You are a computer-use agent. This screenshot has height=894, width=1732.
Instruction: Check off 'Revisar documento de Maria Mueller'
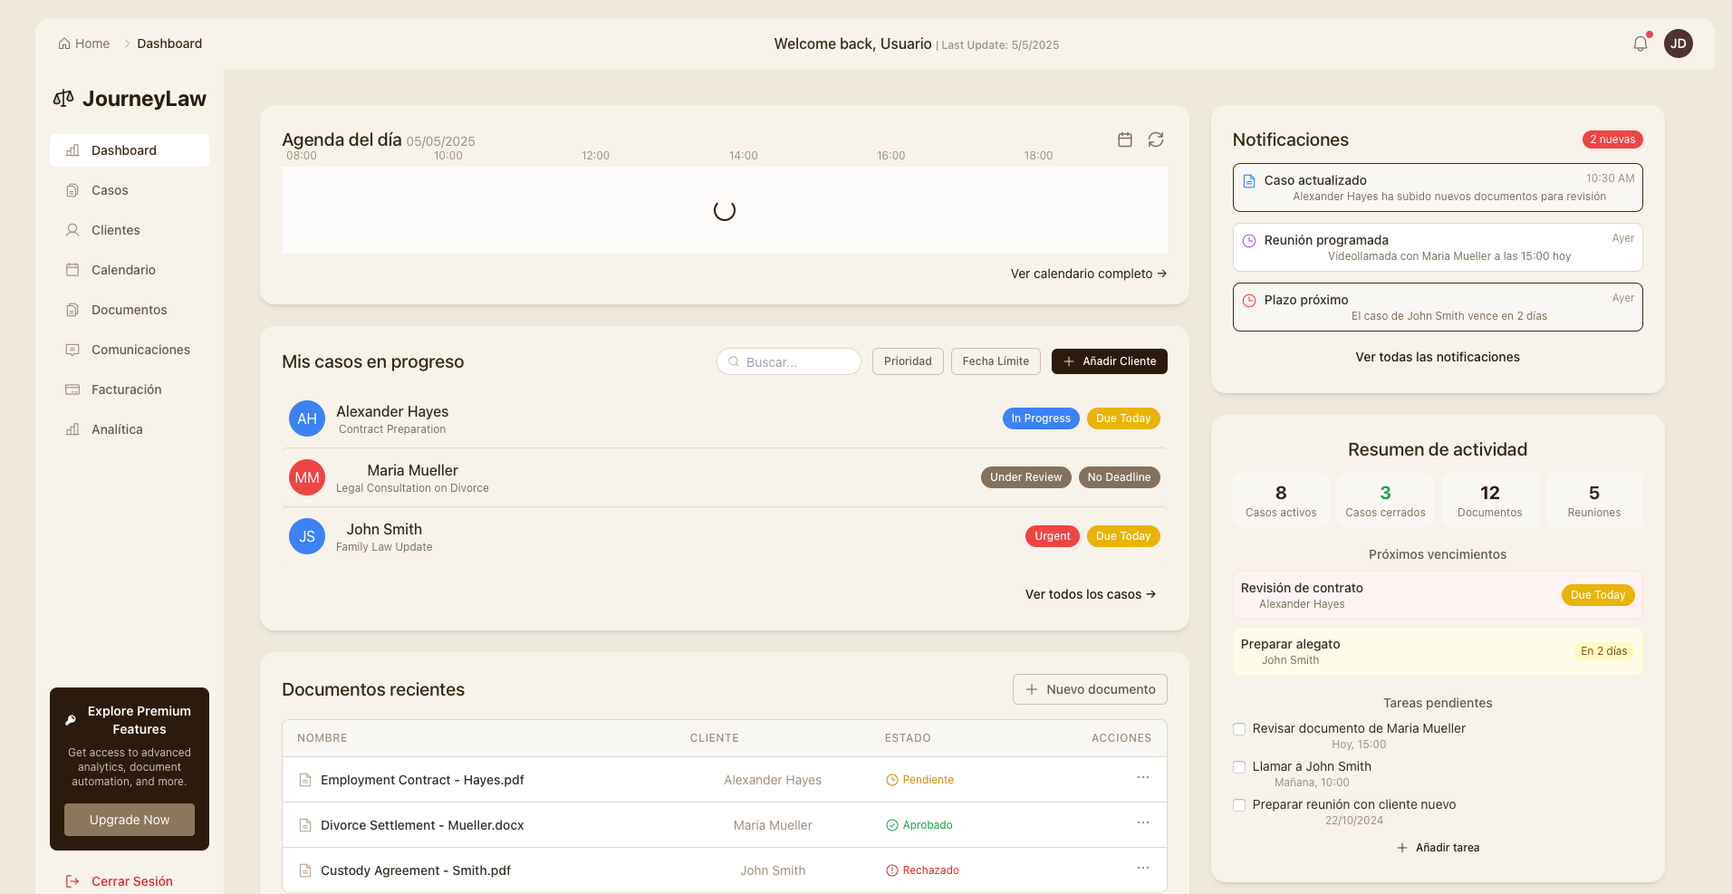click(1238, 729)
